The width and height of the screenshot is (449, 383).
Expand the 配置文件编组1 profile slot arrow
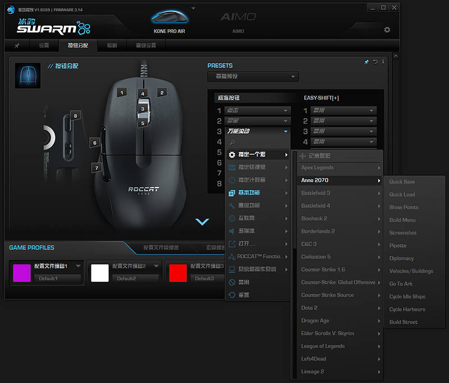pos(78,266)
